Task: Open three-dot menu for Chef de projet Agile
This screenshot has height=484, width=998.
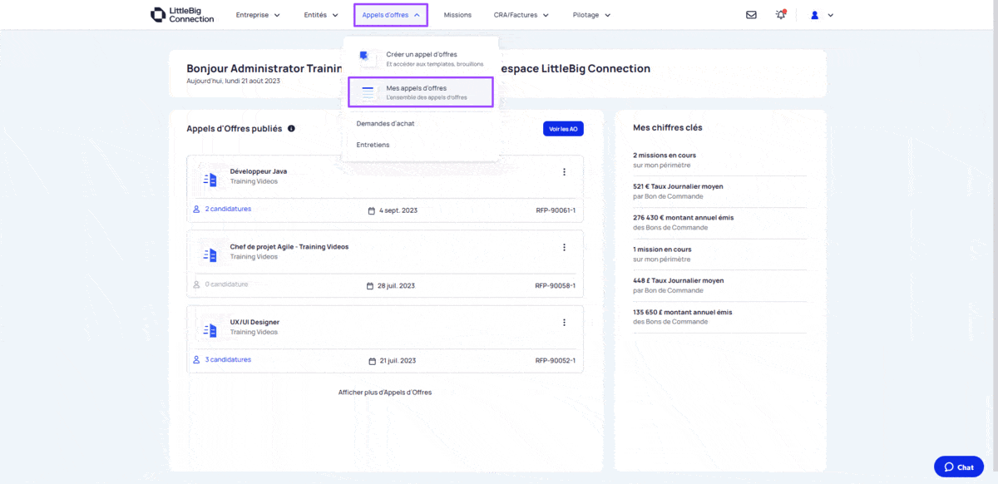Action: click(x=564, y=248)
